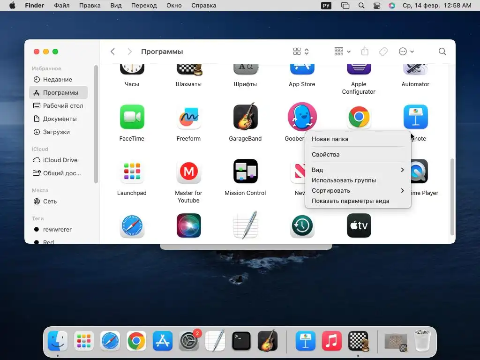
Task: Open the Справка menu
Action: (x=203, y=6)
